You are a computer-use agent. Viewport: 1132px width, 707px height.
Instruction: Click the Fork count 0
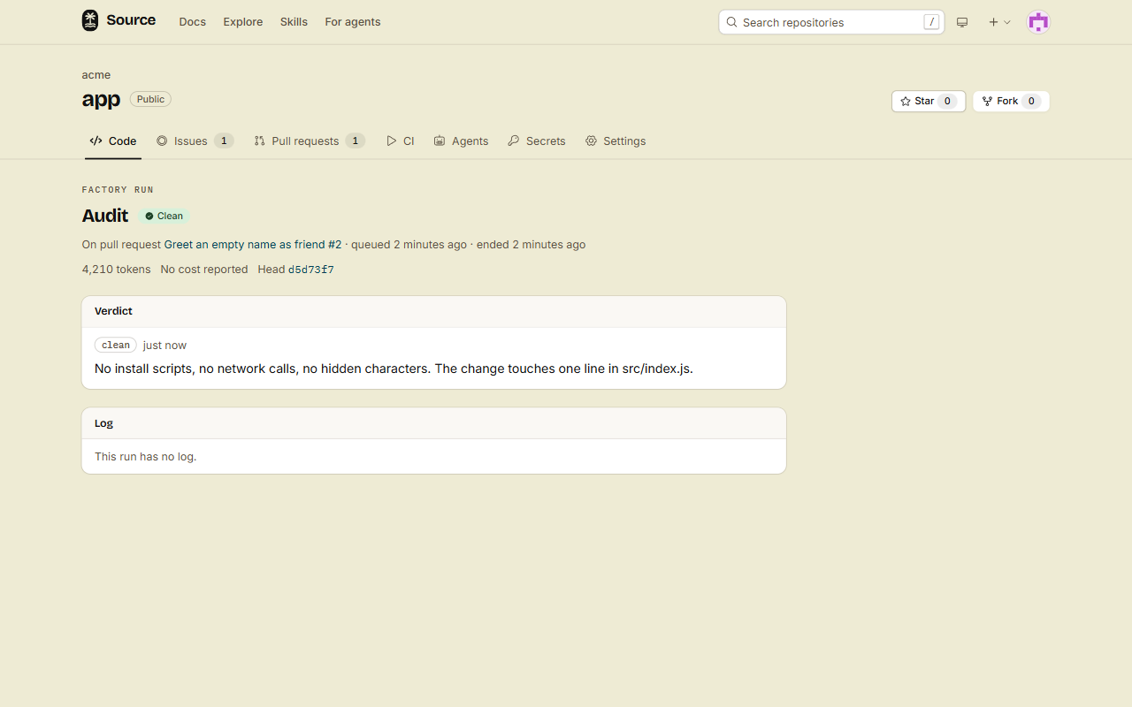tap(1031, 101)
